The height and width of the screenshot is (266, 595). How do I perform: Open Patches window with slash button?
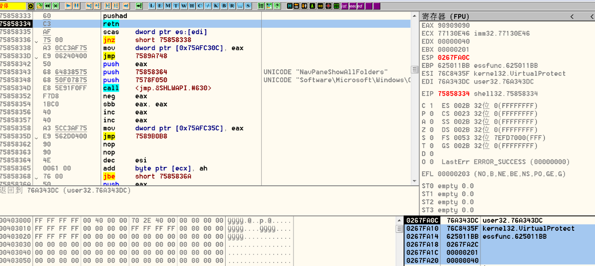[208, 5]
